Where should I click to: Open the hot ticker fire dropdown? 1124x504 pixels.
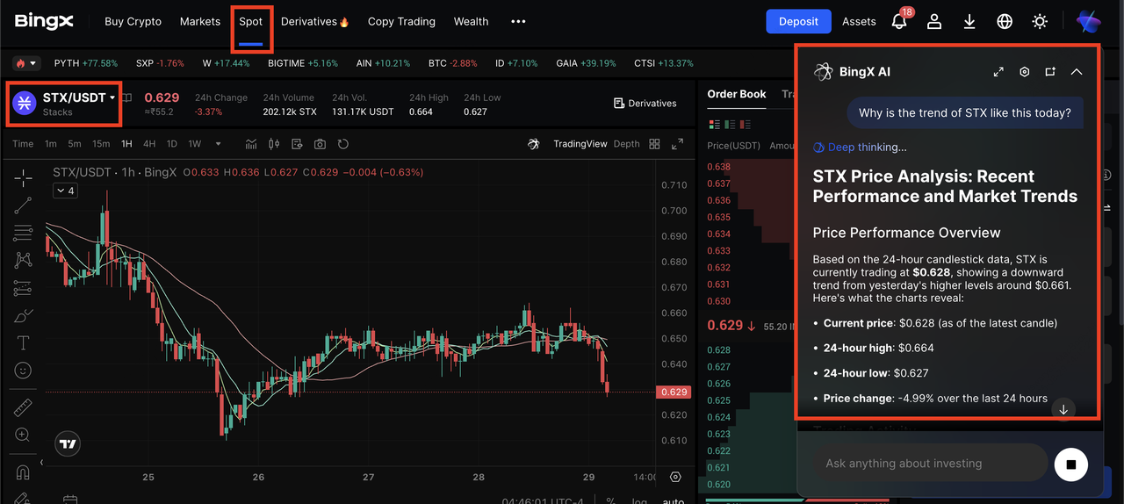26,63
